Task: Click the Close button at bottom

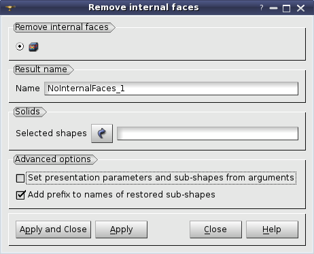Action: coord(215,229)
